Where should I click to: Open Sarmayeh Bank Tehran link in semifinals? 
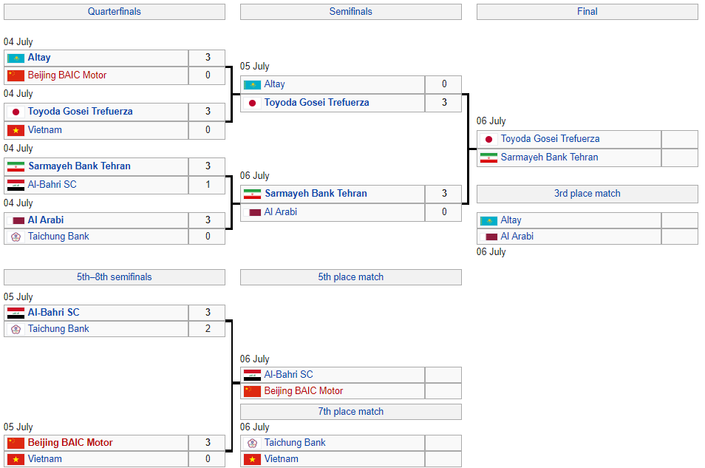tap(316, 194)
